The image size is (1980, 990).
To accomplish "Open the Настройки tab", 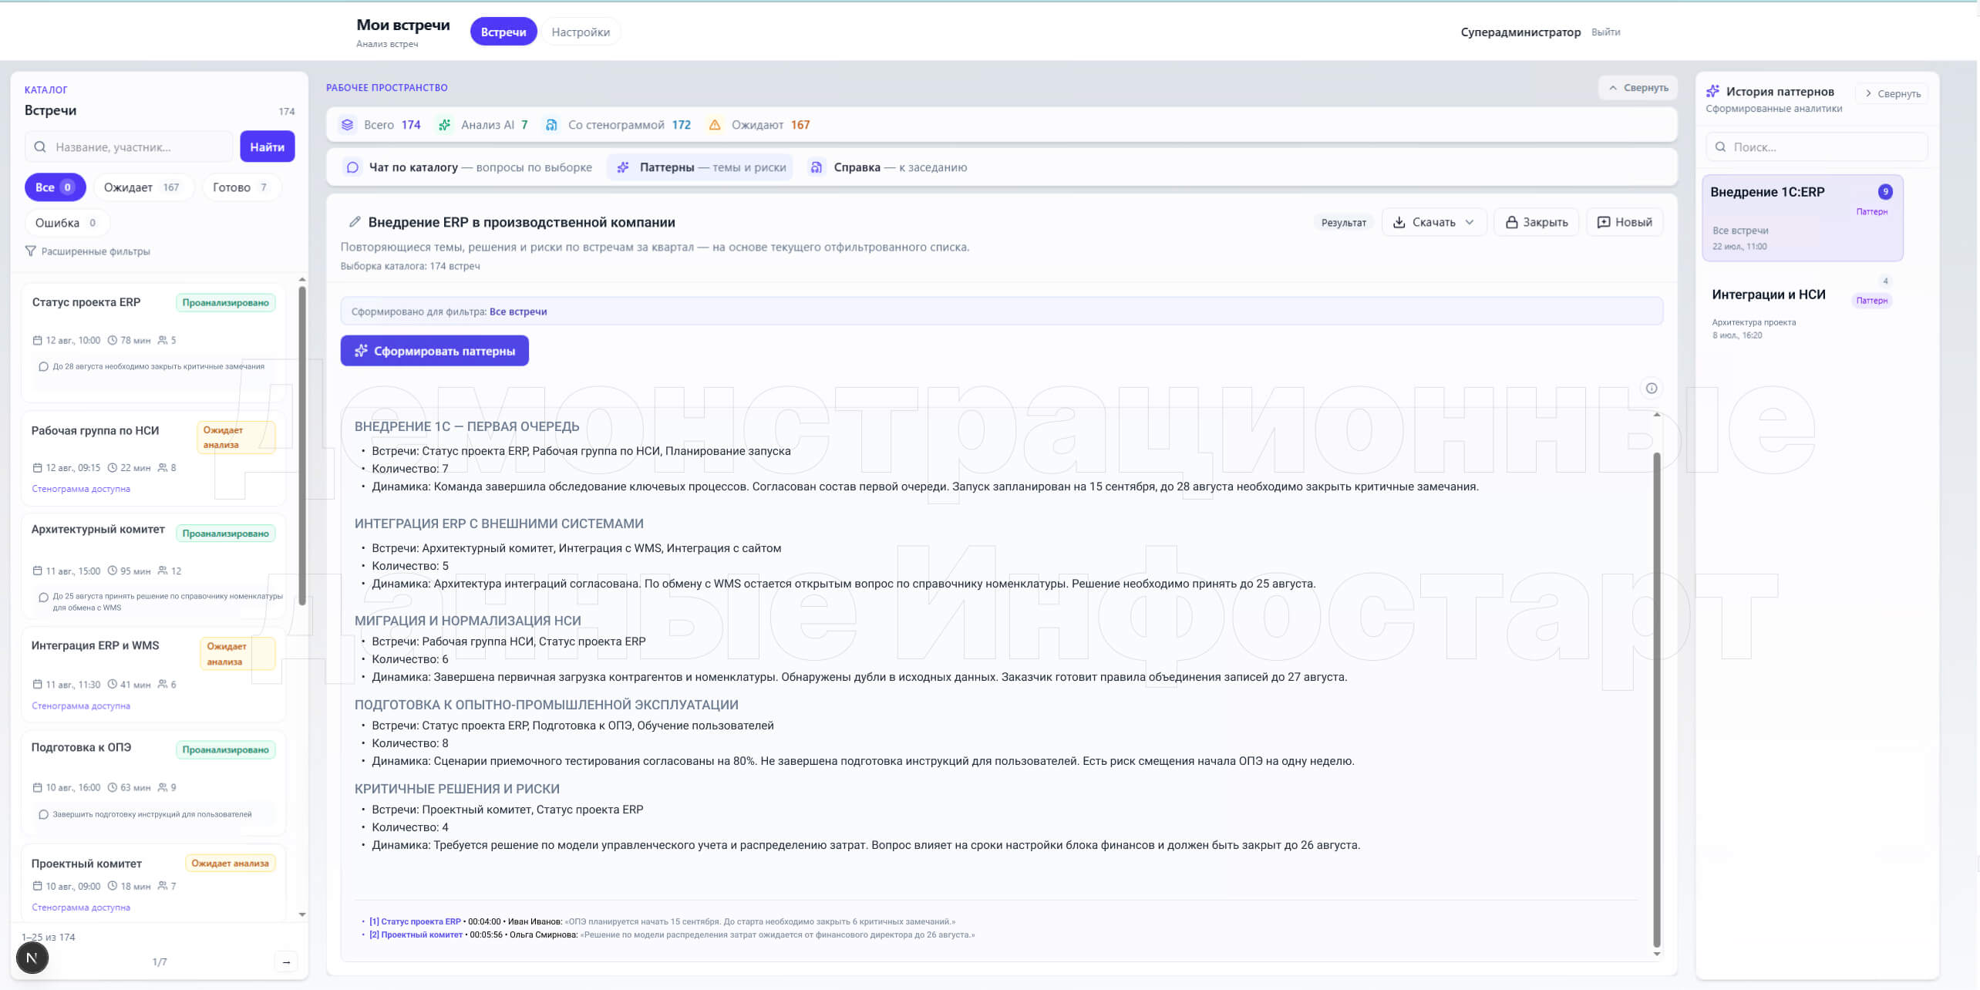I will (x=581, y=32).
